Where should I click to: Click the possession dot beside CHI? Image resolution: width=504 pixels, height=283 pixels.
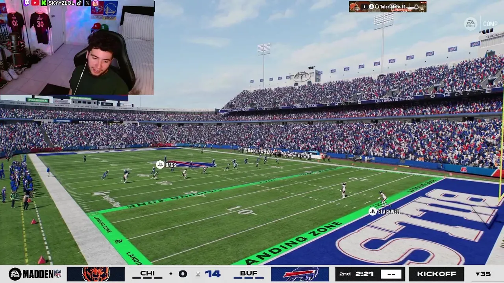[170, 274]
